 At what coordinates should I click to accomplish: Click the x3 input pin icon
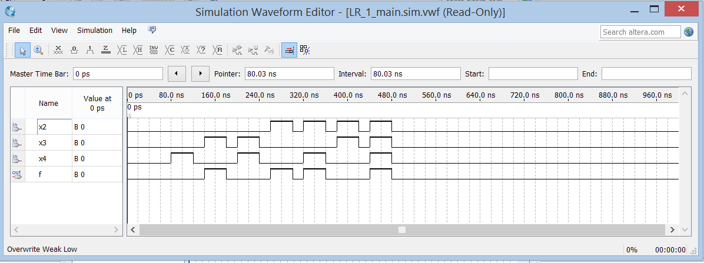[x=16, y=143]
